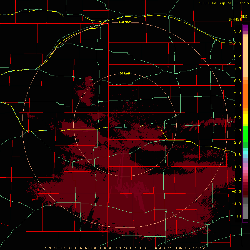Pick the purple top segment of color bar
This screenshot has width=250, height=250.
coord(245,28)
